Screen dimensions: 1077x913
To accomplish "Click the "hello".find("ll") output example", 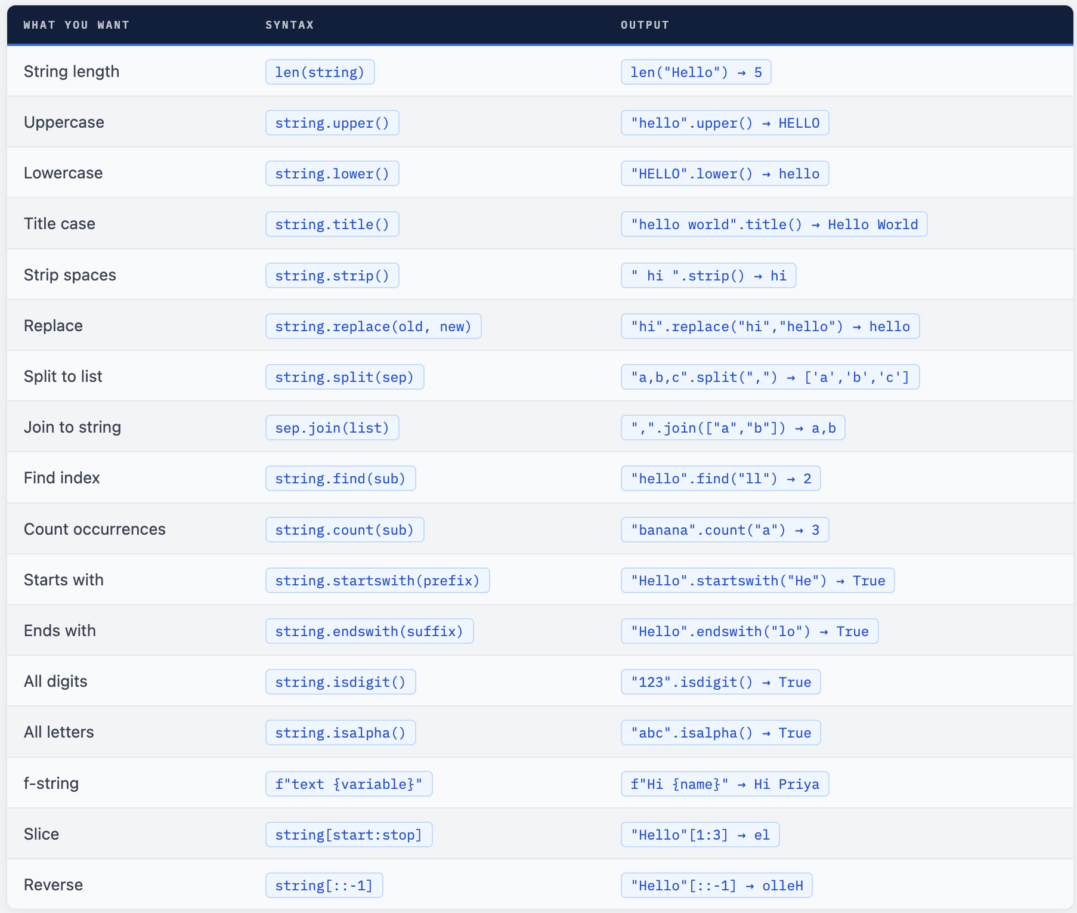I will click(x=720, y=479).
